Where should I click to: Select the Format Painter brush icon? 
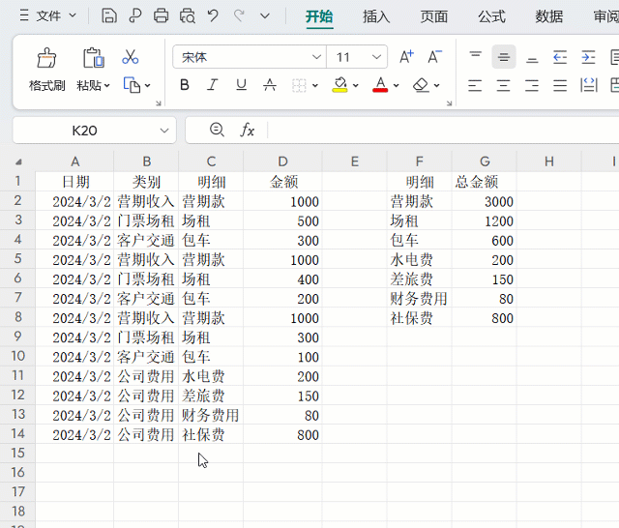pos(46,58)
